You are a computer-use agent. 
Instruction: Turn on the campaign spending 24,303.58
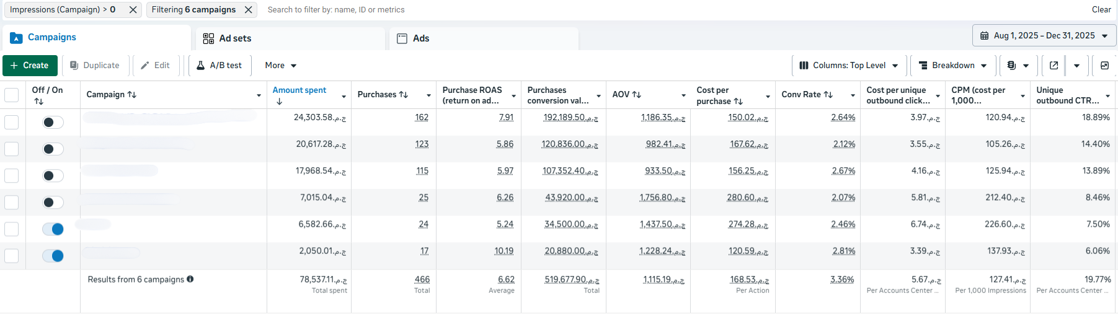click(53, 122)
